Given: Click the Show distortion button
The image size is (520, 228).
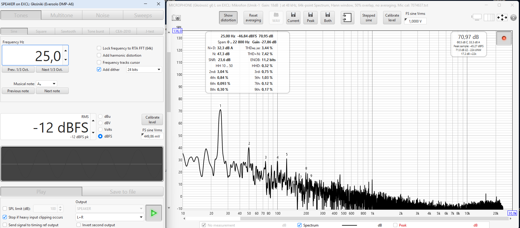Looking at the screenshot, I should (x=228, y=18).
